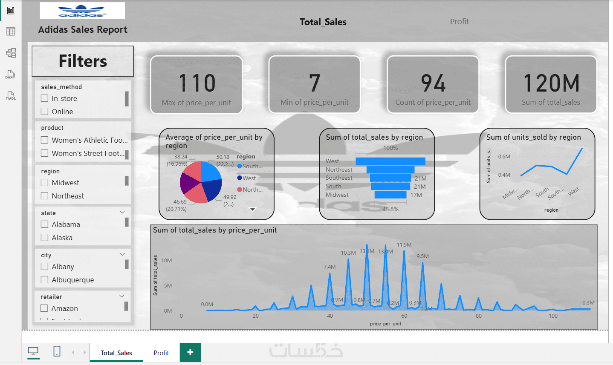
Task: Select Sum of total_sales by price_per_unit title
Action: [215, 230]
